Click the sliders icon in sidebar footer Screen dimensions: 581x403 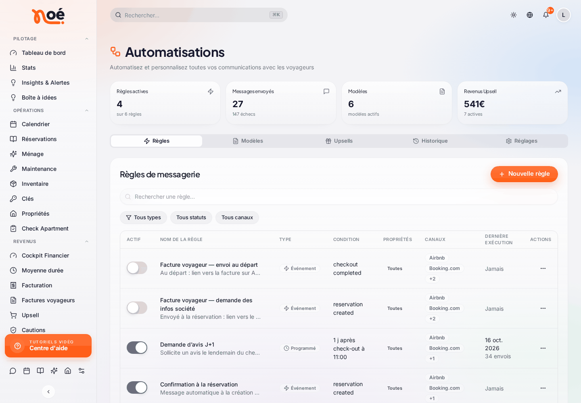tap(82, 371)
